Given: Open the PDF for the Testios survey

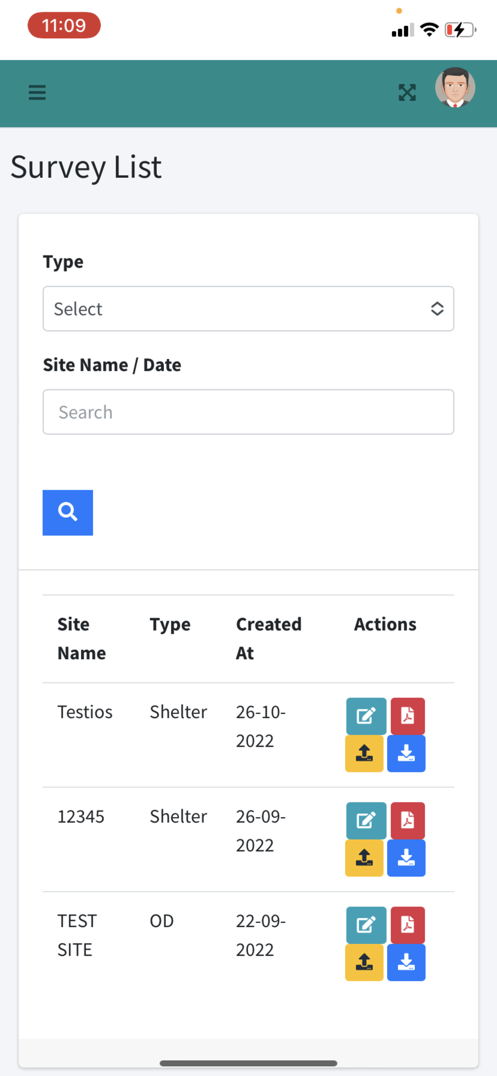Looking at the screenshot, I should pos(408,716).
